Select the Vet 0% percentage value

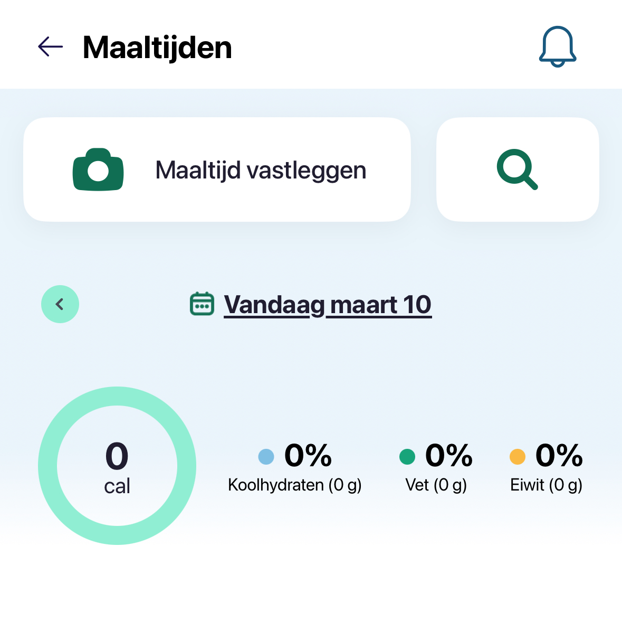(x=449, y=455)
